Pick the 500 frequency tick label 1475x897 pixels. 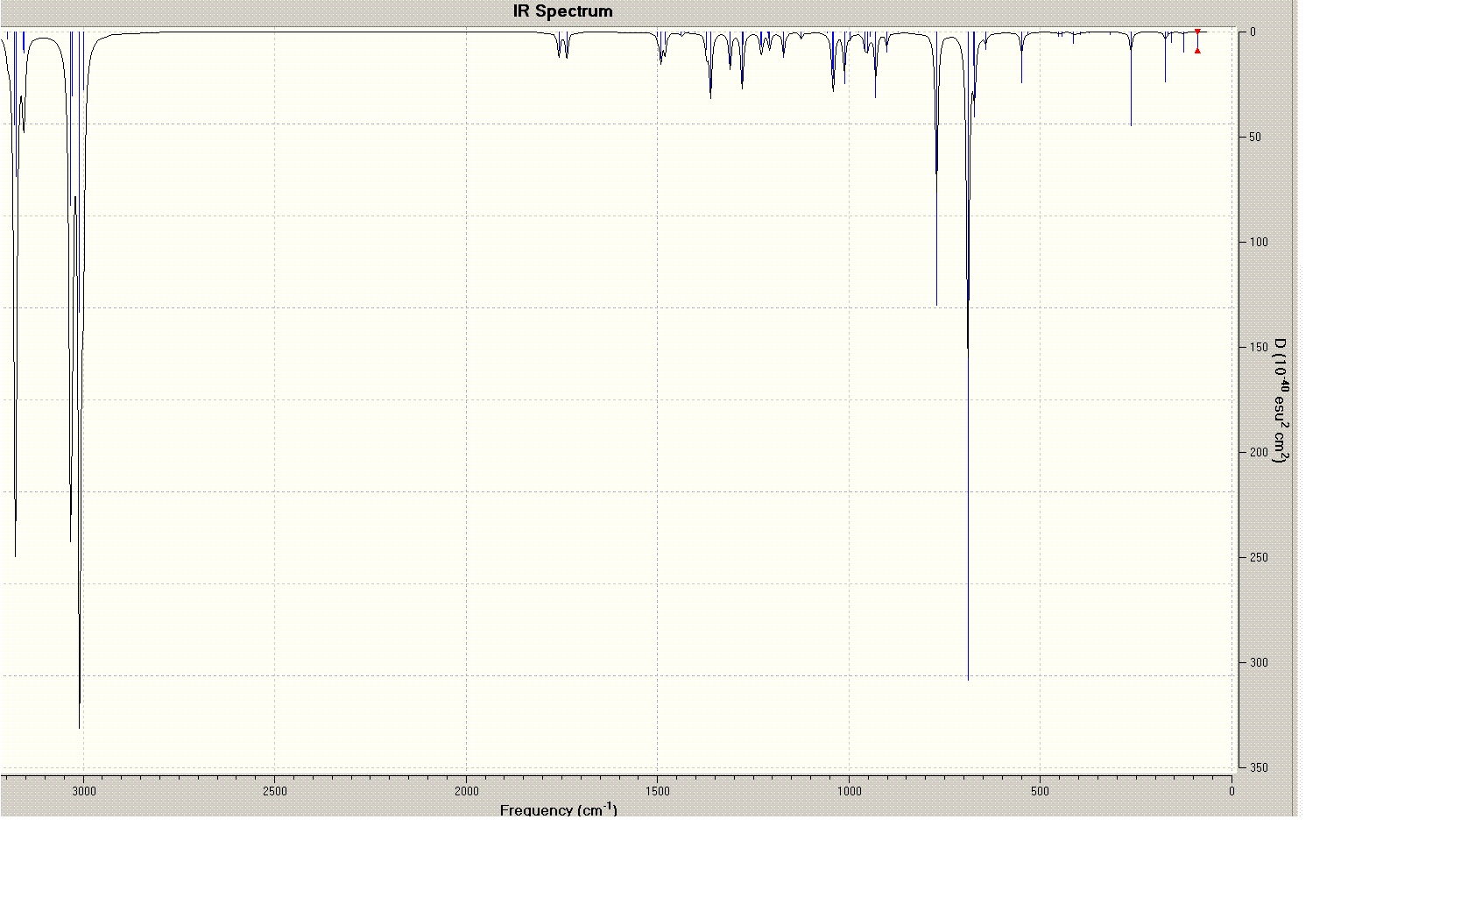[1040, 791]
